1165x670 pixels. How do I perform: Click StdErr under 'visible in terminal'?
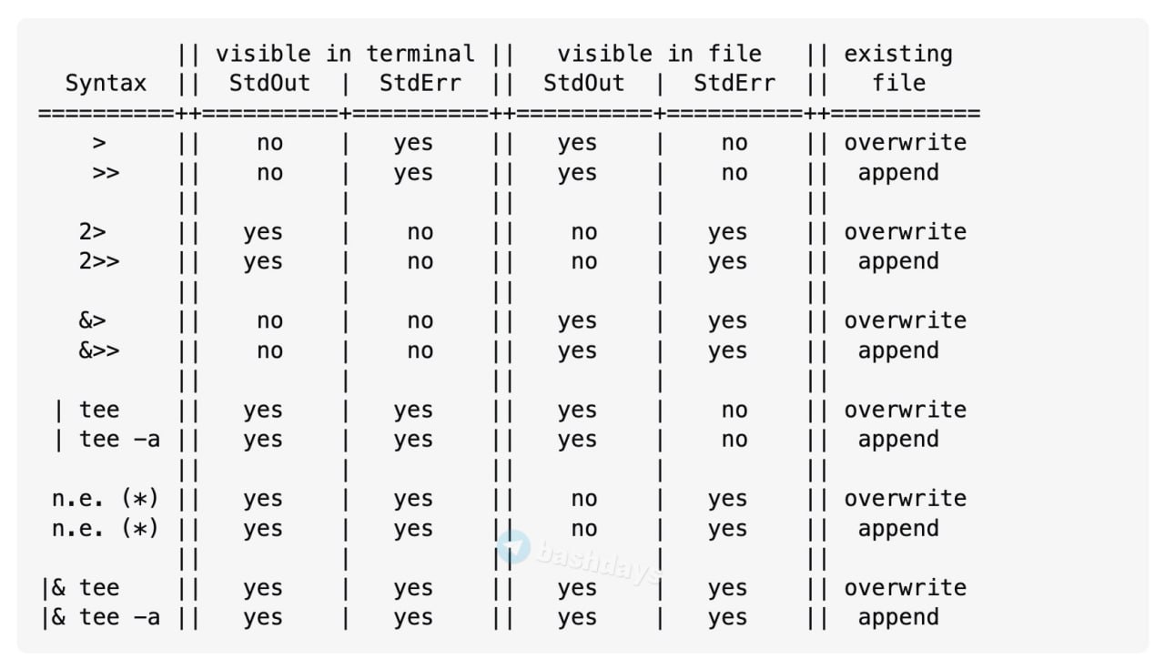[x=420, y=84]
